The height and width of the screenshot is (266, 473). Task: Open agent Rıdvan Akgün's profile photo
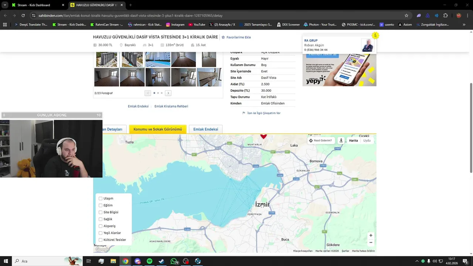tap(367, 45)
